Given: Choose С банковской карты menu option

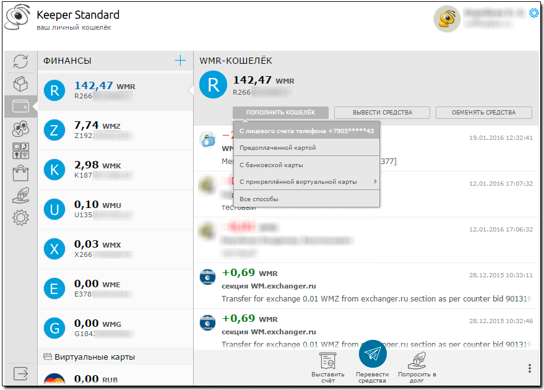Looking at the screenshot, I should [307, 165].
